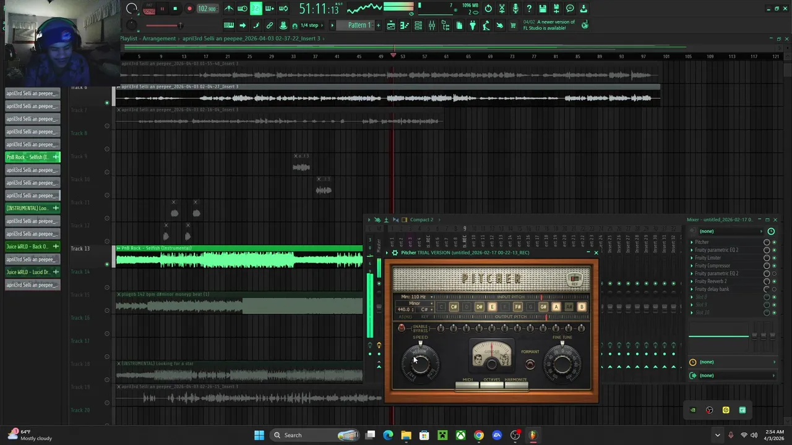Open the Browser view icon
Image resolution: width=792 pixels, height=445 pixels.
pos(445,25)
